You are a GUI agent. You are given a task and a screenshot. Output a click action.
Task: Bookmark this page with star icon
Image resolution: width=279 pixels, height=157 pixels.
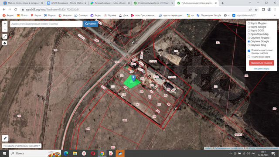[256, 10]
